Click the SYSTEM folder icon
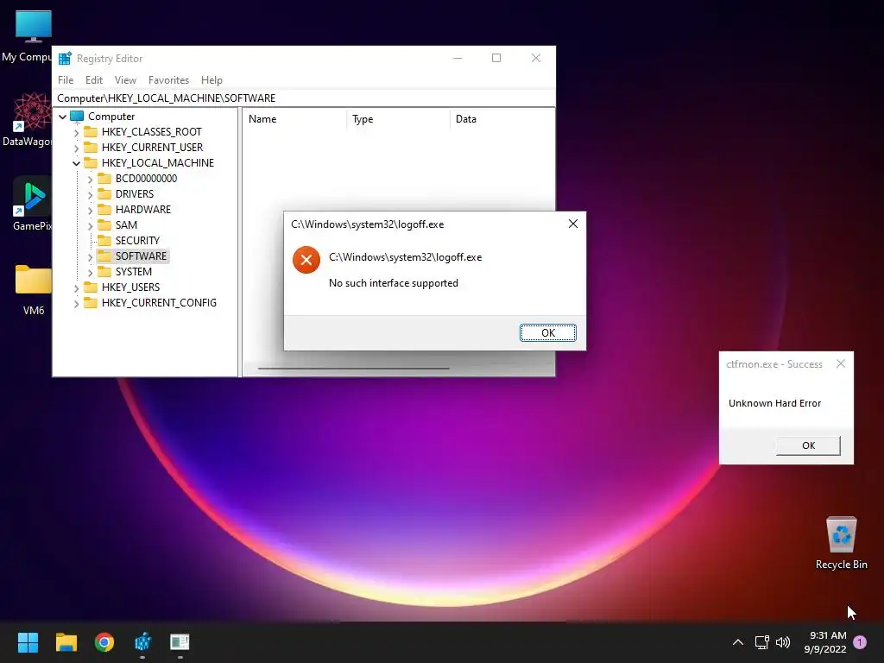 pos(104,271)
